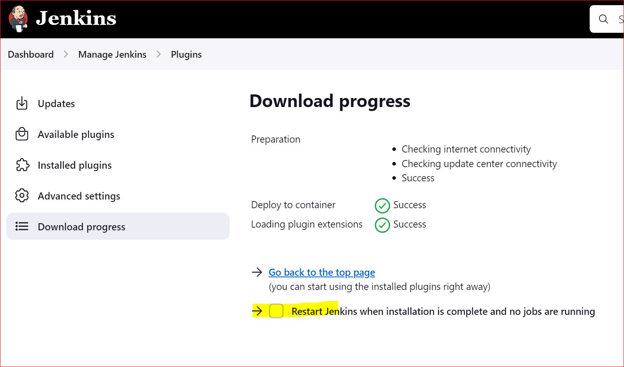
Task: Click the arrow icon before the restart option
Action: point(257,311)
